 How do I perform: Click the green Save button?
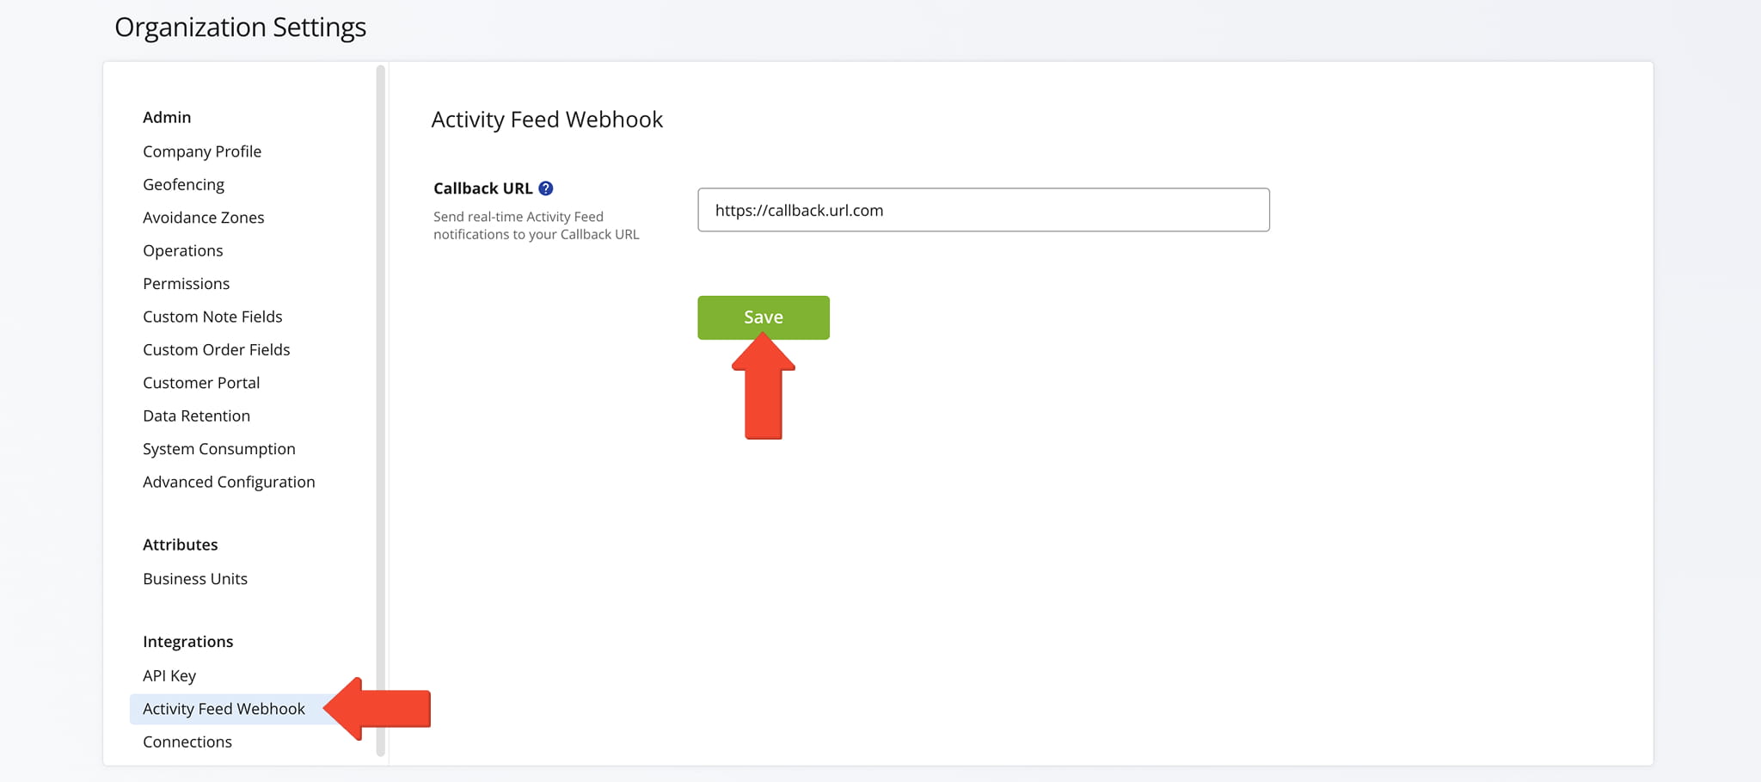tap(763, 317)
